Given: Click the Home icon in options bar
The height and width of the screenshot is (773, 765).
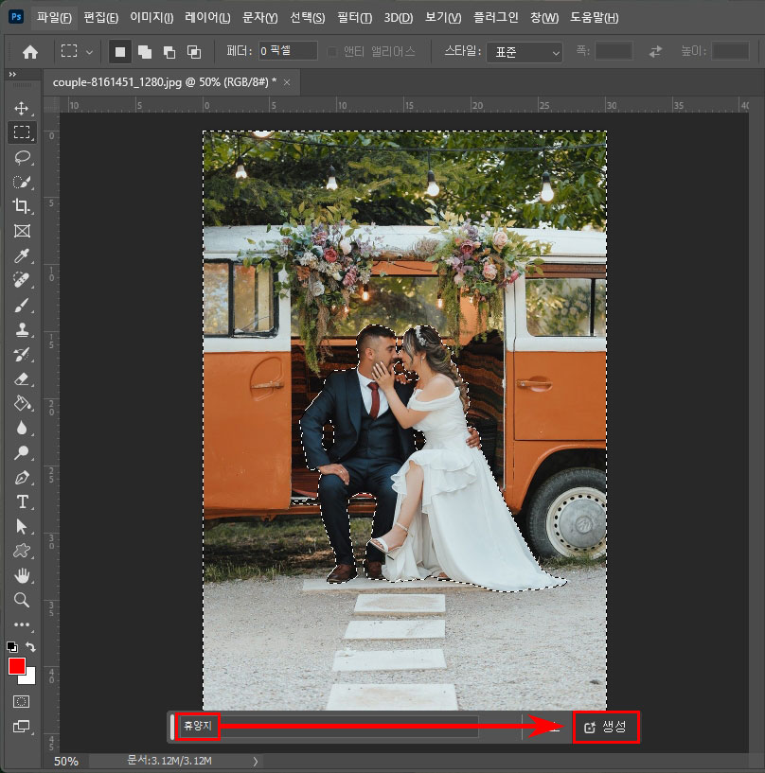Looking at the screenshot, I should [30, 52].
